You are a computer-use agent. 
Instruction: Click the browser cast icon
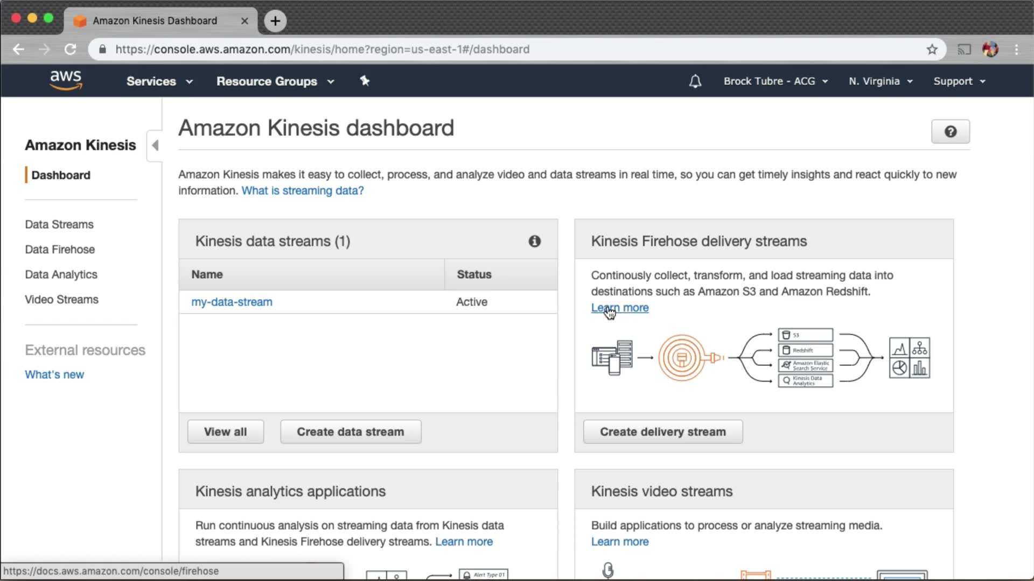(x=964, y=49)
